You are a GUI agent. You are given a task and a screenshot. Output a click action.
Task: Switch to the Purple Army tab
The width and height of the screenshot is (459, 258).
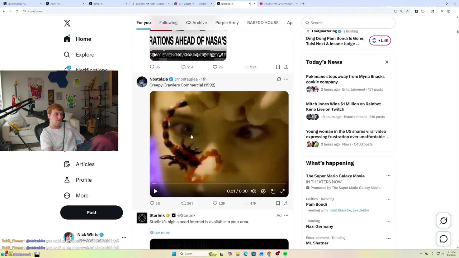[x=227, y=23]
